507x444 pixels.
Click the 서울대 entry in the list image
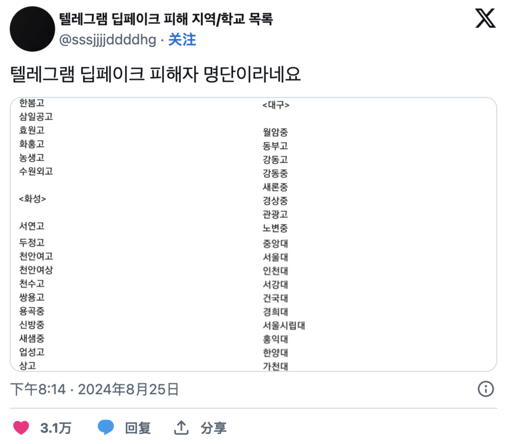[276, 257]
